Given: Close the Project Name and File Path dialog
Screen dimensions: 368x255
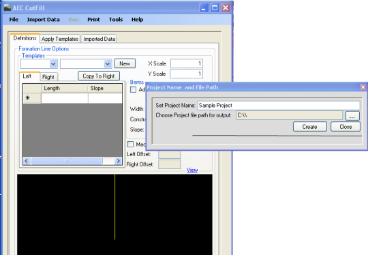Looking at the screenshot, I should (x=363, y=87).
